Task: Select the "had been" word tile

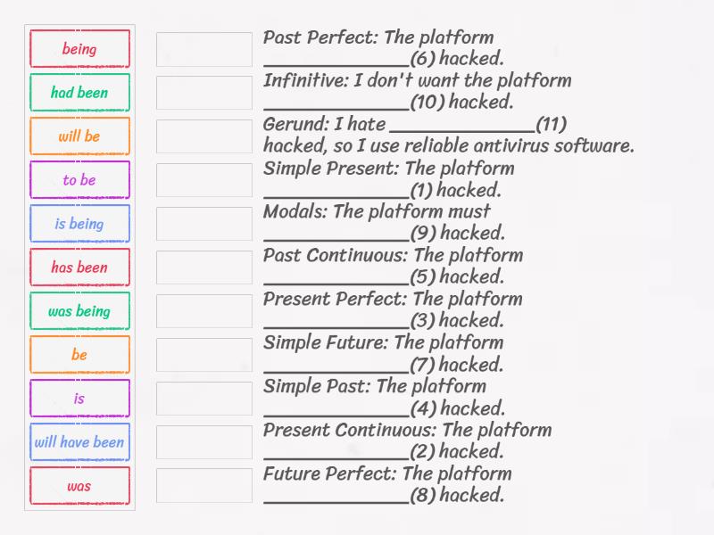Action: point(79,93)
